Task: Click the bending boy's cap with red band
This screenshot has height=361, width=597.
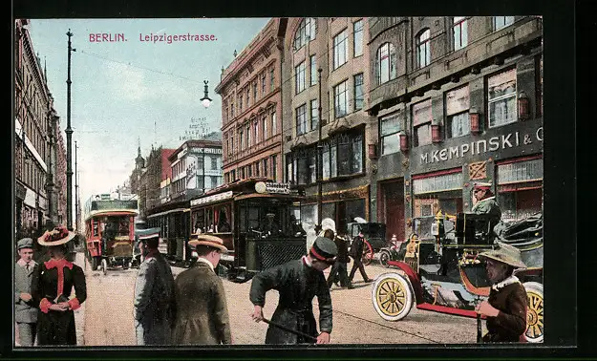Action: click(323, 249)
